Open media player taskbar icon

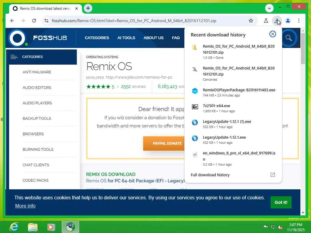coord(51,227)
